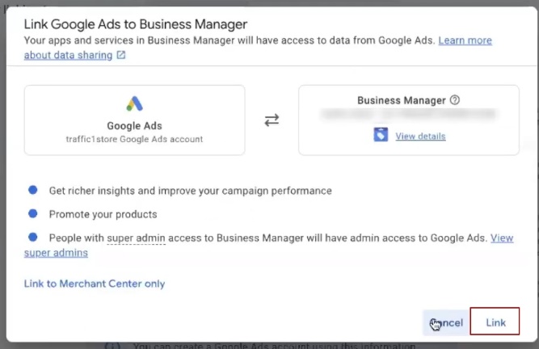This screenshot has height=349, width=539.
Task: Choose 'Link to Merchant Center only'
Action: click(x=95, y=284)
